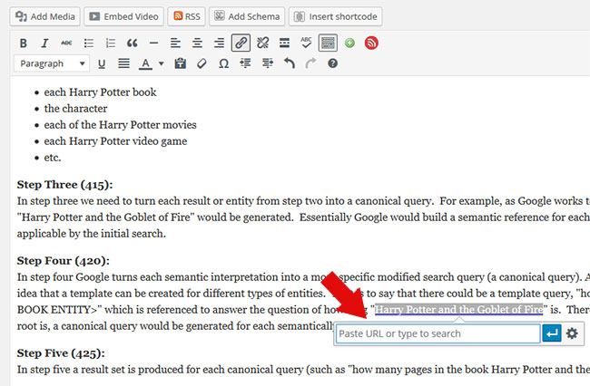Increase the indent
This screenshot has width=590, height=386.
click(x=268, y=63)
